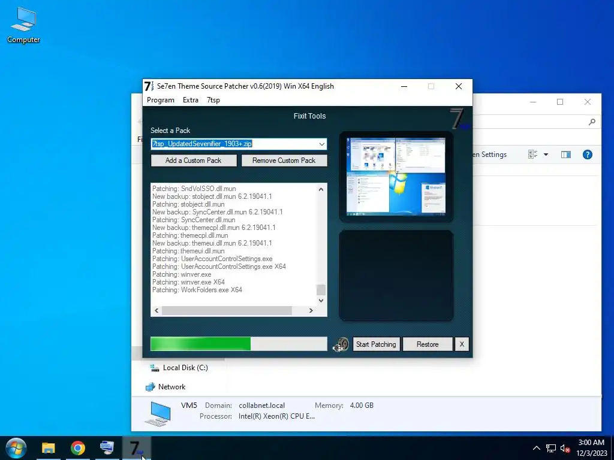Click the muted volume tray icon

[x=565, y=448]
